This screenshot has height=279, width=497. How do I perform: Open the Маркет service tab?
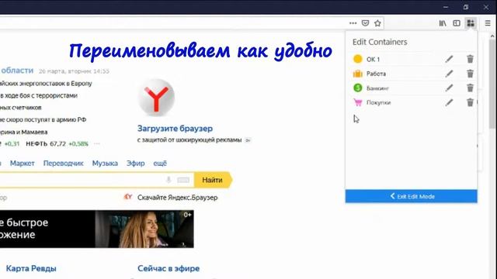23,164
